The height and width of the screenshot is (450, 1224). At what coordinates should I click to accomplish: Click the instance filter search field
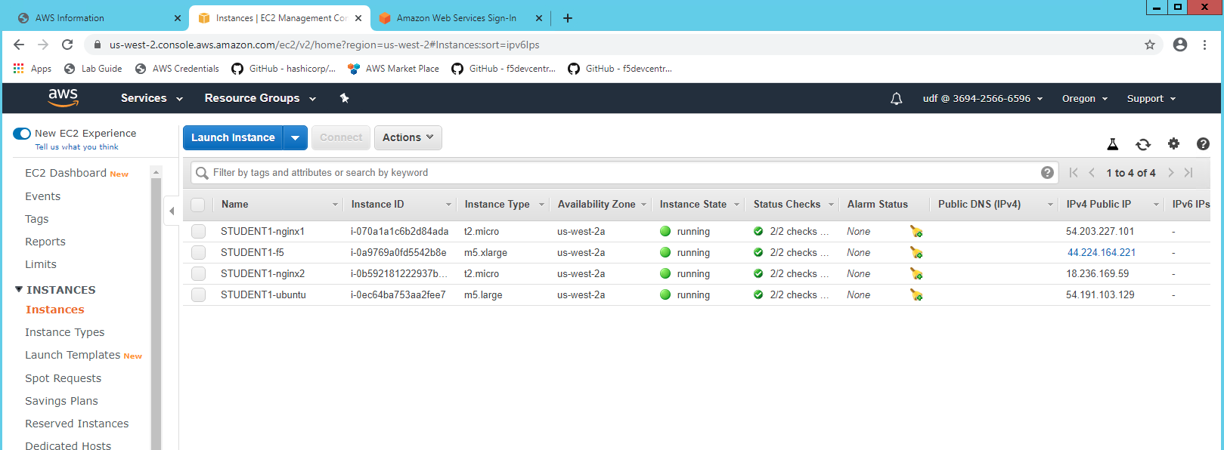coord(624,173)
